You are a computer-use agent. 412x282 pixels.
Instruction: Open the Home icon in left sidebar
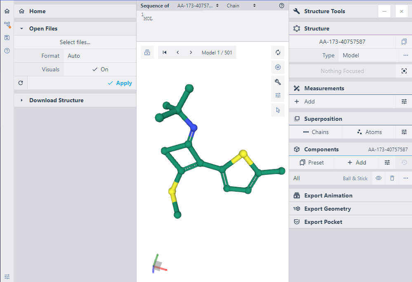(7, 11)
